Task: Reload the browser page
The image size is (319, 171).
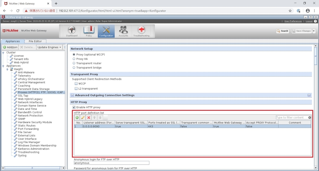Action: click(18, 11)
